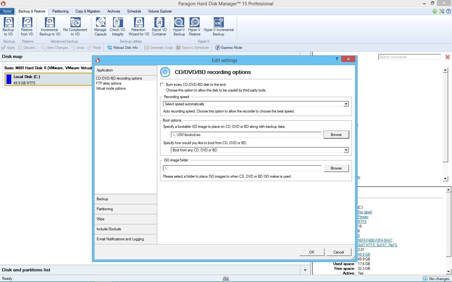The image size is (452, 282).
Task: Expand the Partitioning settings section
Action: 126,209
